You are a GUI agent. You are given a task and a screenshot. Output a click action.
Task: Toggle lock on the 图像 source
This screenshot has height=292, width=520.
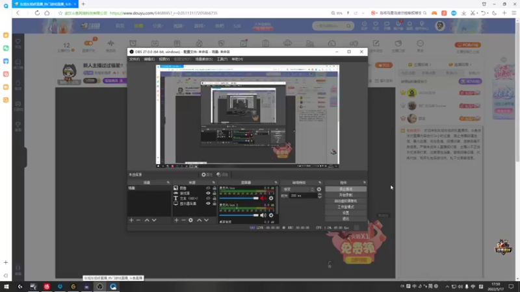click(214, 188)
